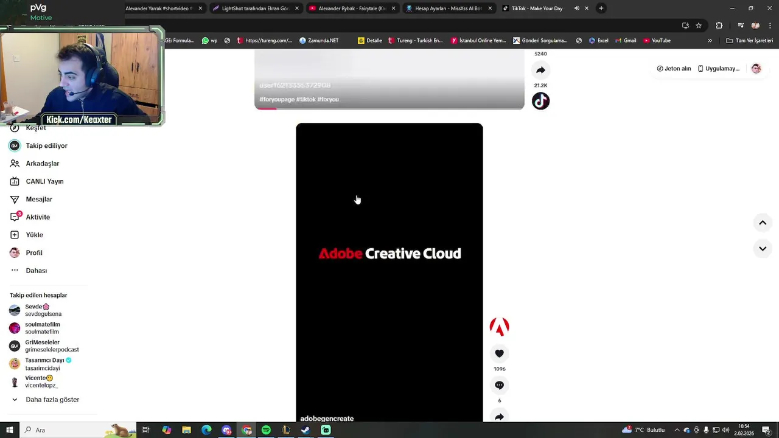The image size is (779, 438).
Task: Open Steam from the taskbar
Action: 306,430
